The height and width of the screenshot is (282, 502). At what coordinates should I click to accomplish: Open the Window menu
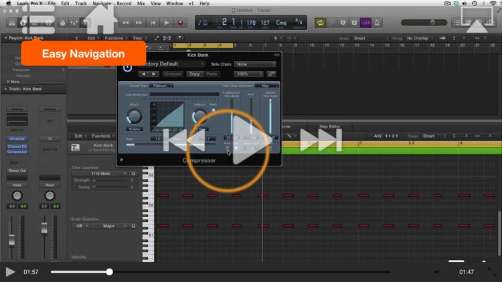click(175, 3)
